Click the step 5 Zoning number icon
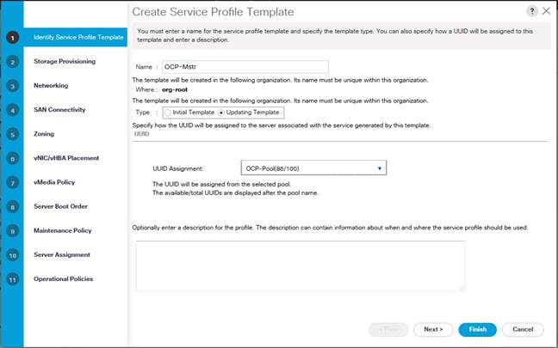Screen dimensions: 558x348 pyautogui.click(x=12, y=135)
